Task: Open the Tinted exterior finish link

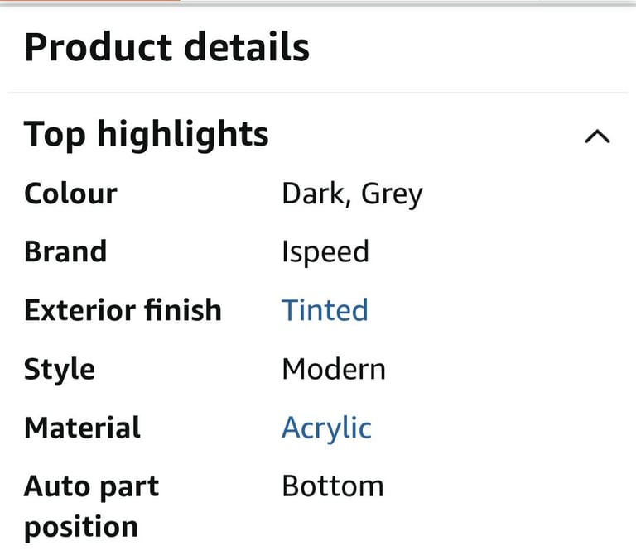Action: pyautogui.click(x=325, y=310)
